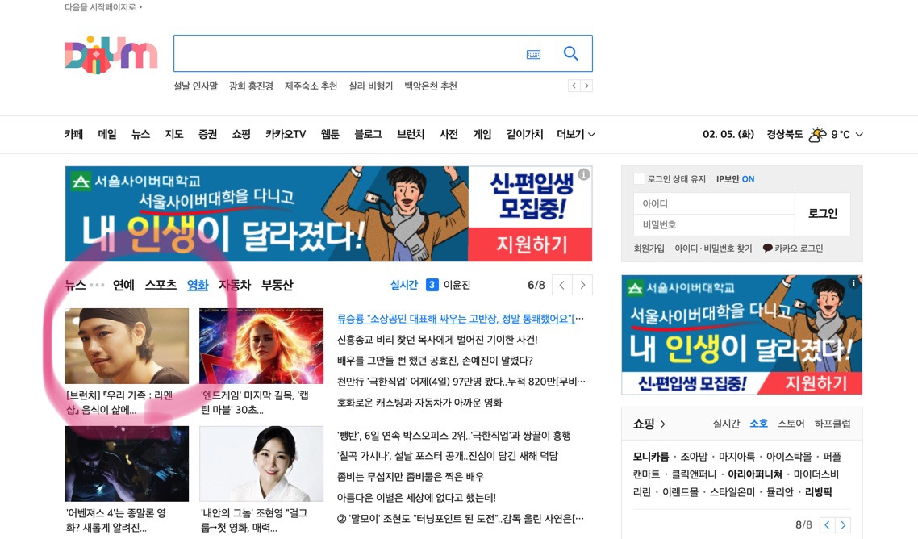Click the 아리아퍼니쳐 shopping link

point(755,474)
